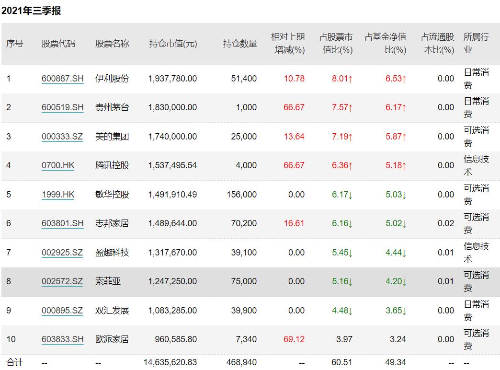Select stock code 002572.SZ
The image size is (500, 370).
[x=62, y=281]
